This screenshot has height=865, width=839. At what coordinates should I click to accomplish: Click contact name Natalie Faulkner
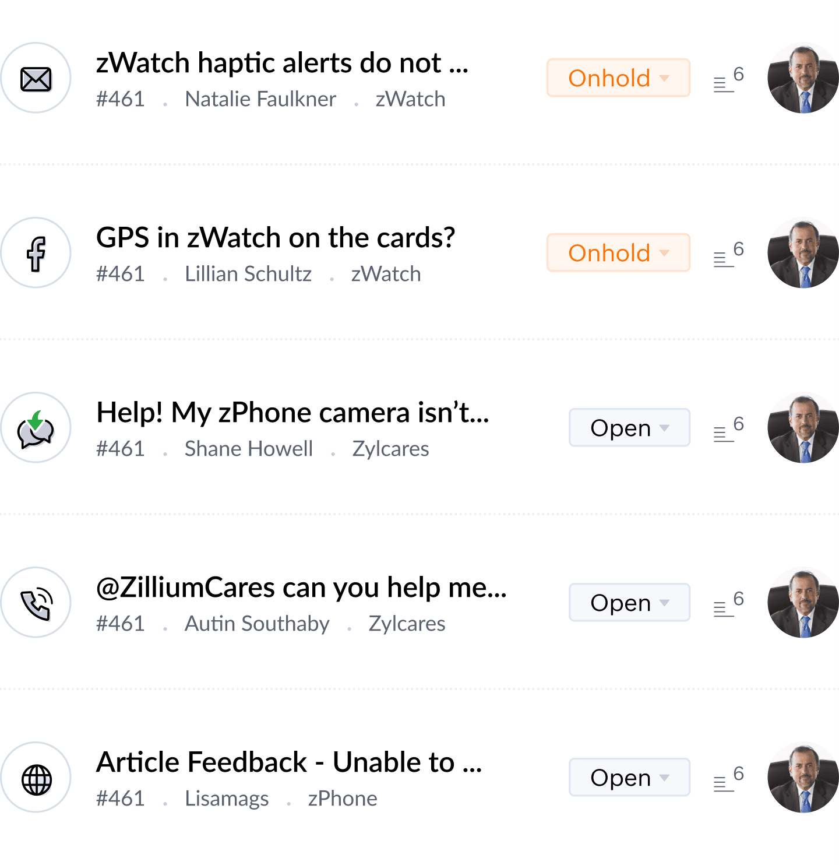click(x=260, y=100)
